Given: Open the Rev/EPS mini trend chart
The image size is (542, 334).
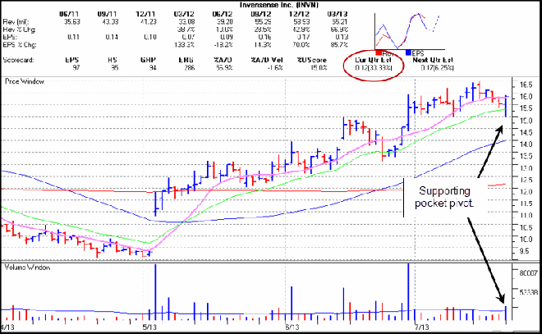Looking at the screenshot, I should pos(410,31).
